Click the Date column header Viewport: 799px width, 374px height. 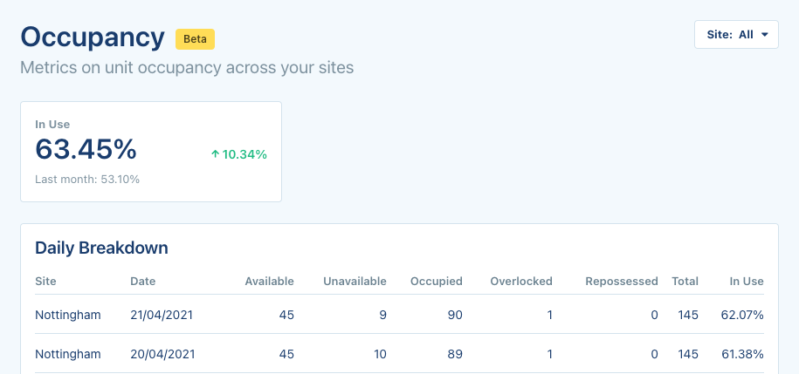coord(143,282)
